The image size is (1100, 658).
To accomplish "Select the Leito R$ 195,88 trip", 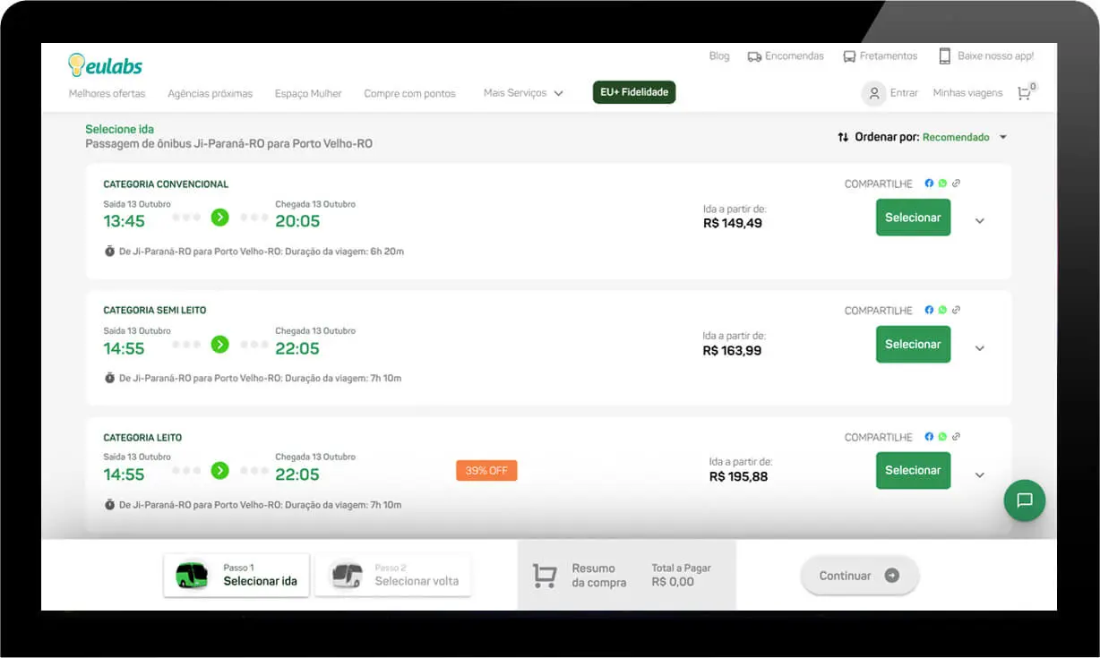I will point(913,470).
